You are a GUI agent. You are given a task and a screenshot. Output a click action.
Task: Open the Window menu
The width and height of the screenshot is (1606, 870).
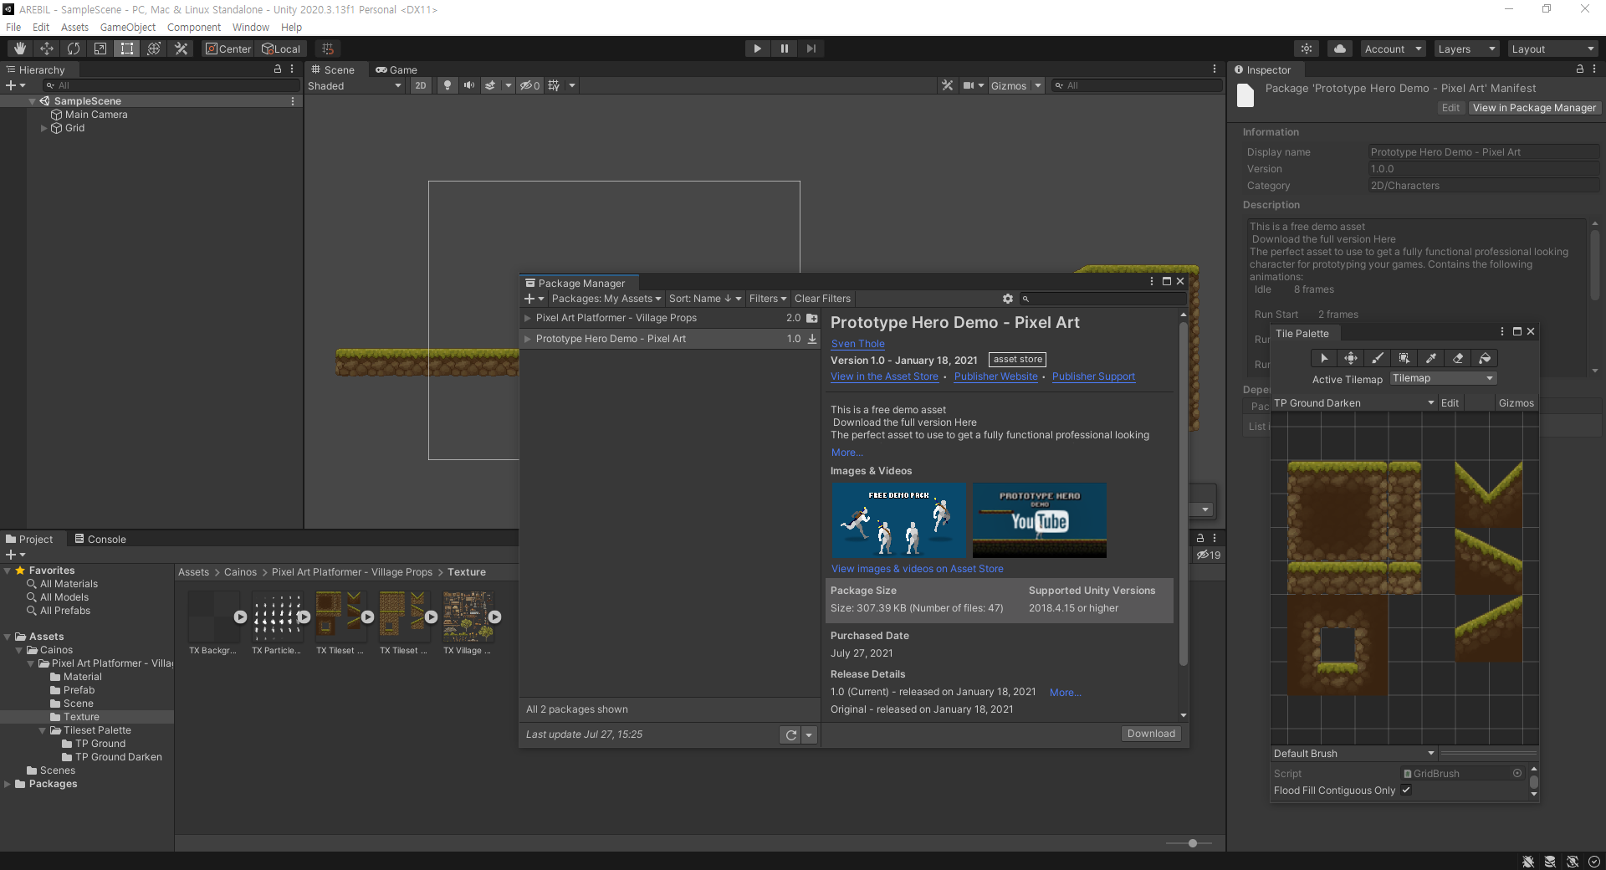coord(251,27)
